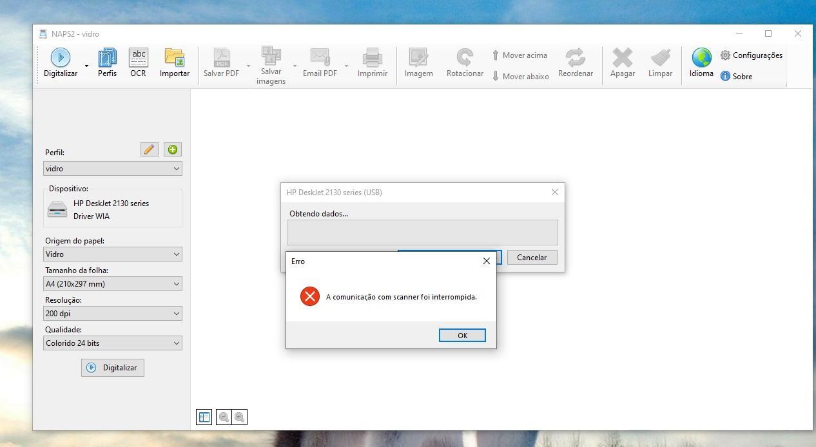
Task: Expand the Salvar imagens dropdown arrow
Action: coord(295,66)
